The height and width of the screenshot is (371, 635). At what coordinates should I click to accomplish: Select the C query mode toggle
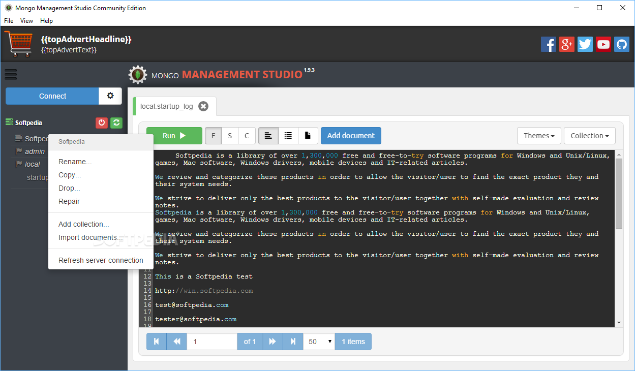click(247, 136)
